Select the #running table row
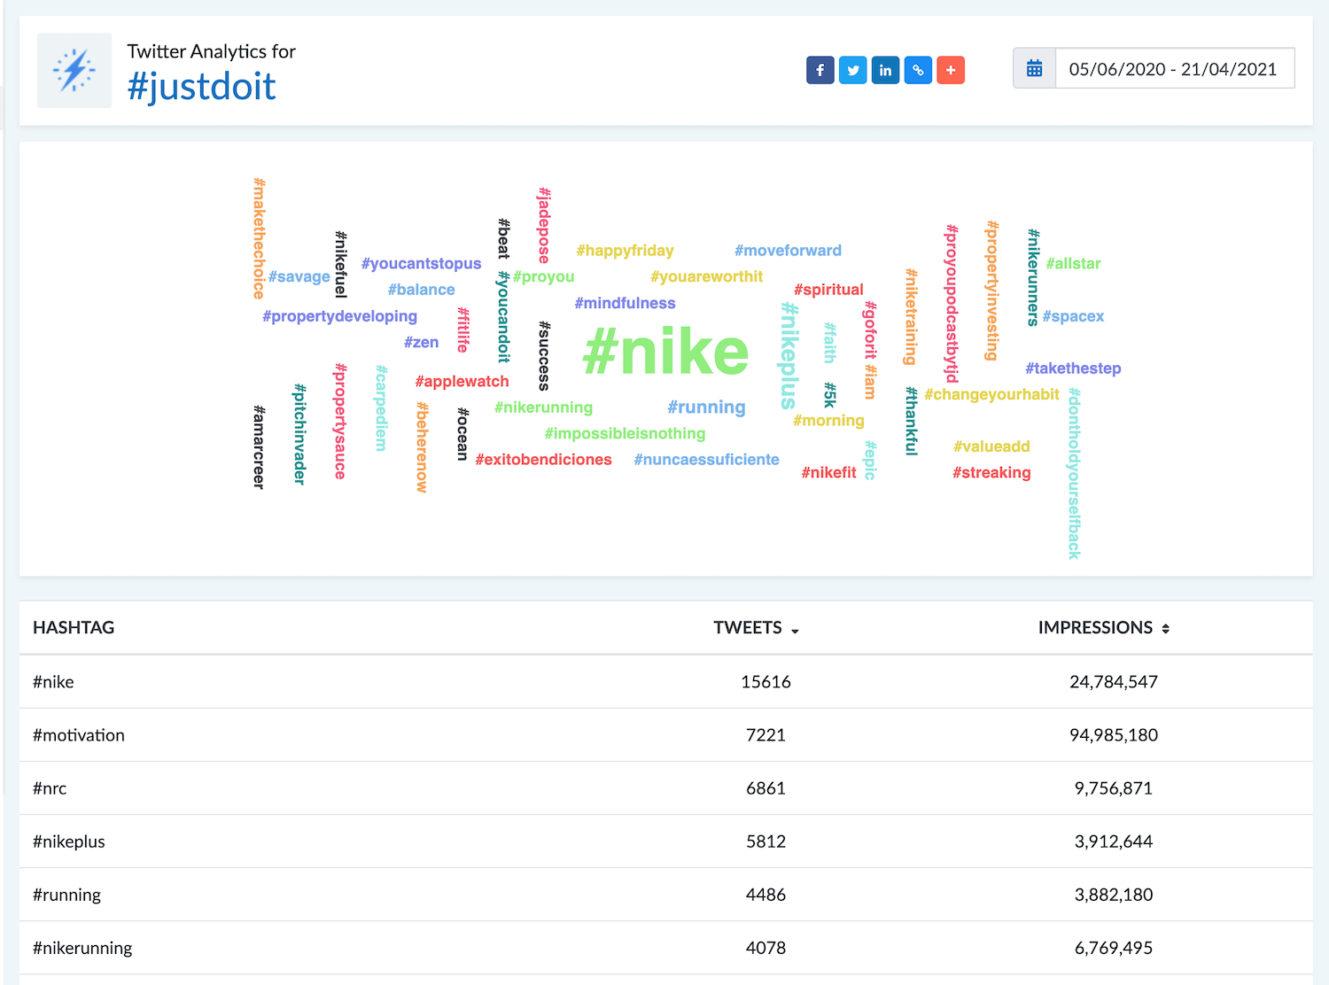This screenshot has height=985, width=1329. point(665,895)
